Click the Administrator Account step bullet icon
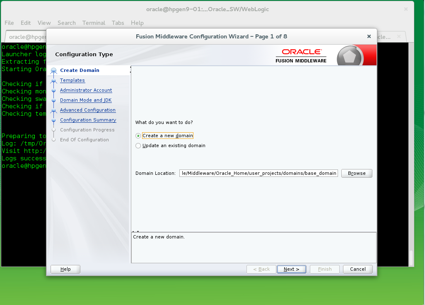The height and width of the screenshot is (305, 425). tap(53, 91)
